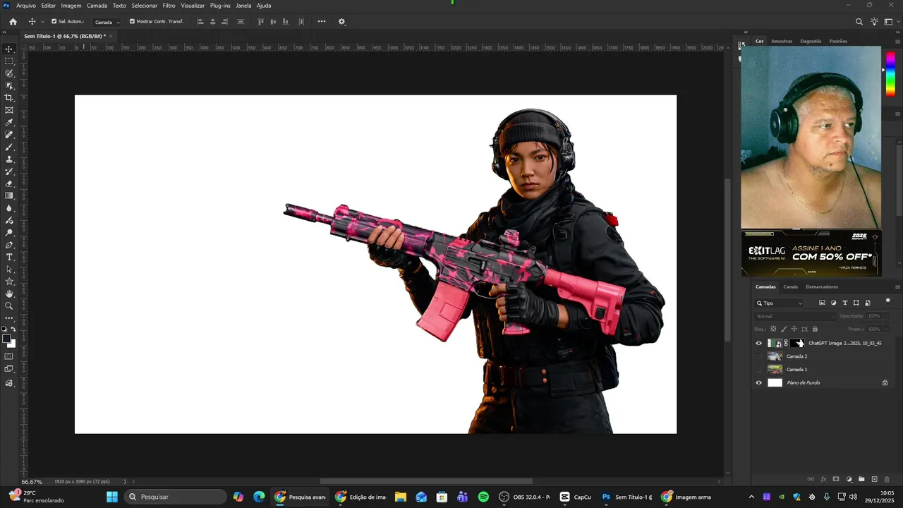Show the Camada 1 layer
The height and width of the screenshot is (508, 903).
[x=759, y=370]
